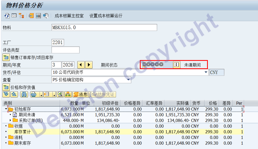This screenshot has height=149, width=258.
Task: Click the column table icon in top toolbar
Action: coord(38,16)
